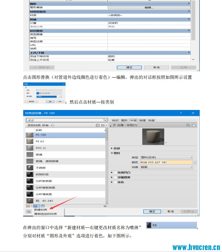Viewport: 222px width, 252px height.
Task: Collapse the 塑料 section
Action: [x=112, y=153]
